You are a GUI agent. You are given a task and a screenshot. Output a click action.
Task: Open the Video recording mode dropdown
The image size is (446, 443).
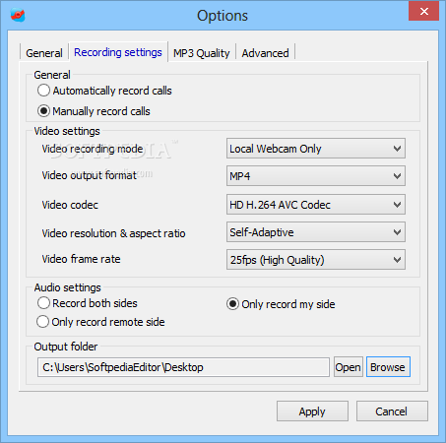pyautogui.click(x=316, y=149)
